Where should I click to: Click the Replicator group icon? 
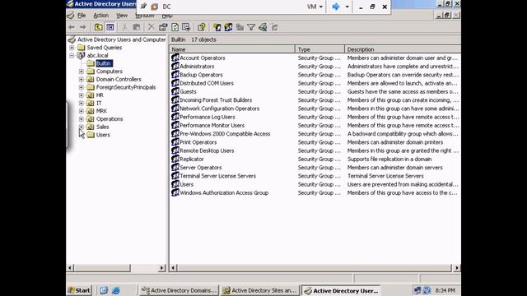point(175,159)
